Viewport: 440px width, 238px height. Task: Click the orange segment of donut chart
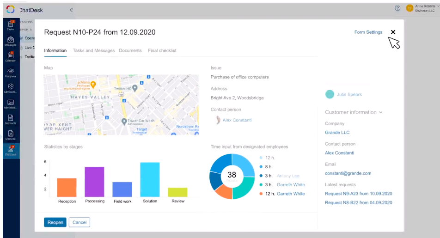click(225, 192)
